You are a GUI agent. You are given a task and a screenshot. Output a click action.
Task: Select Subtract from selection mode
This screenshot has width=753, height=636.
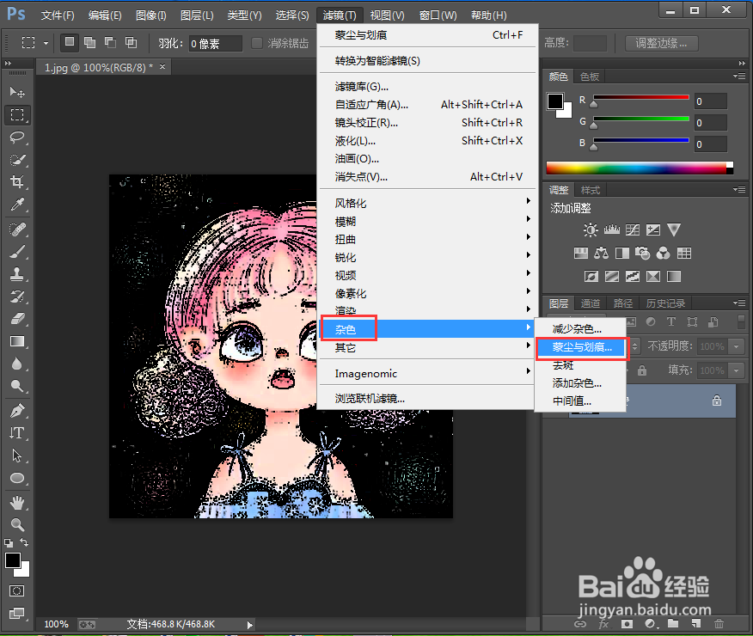click(110, 43)
